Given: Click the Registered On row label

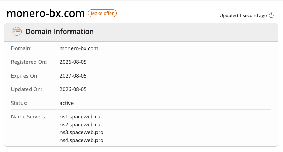Looking at the screenshot, I should pos(29,62).
